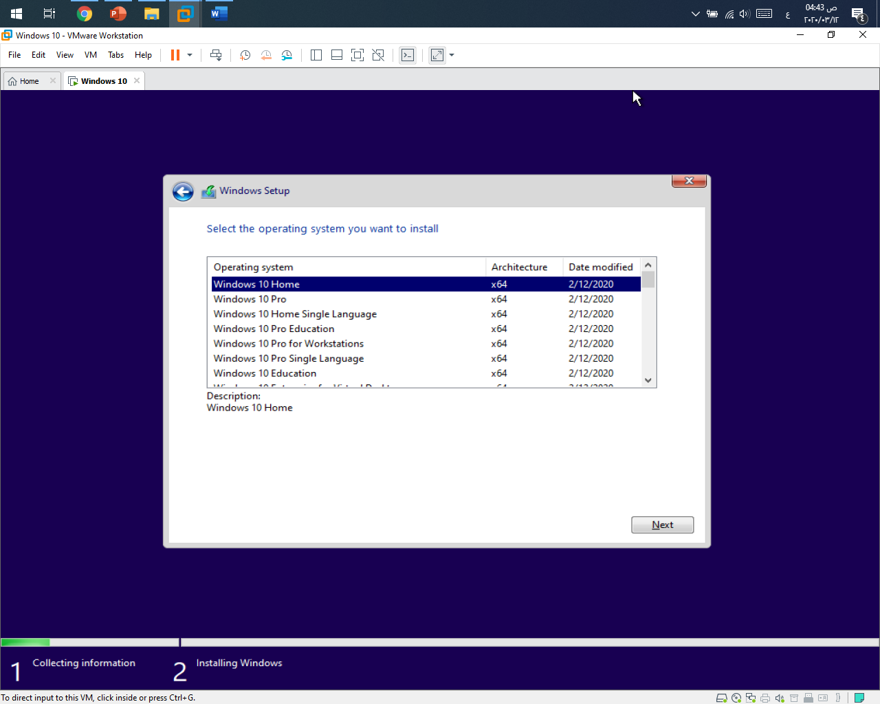Viewport: 880px width, 704px height.
Task: Click Send Ctrl+Alt+Del toolbar icon
Action: [x=216, y=55]
